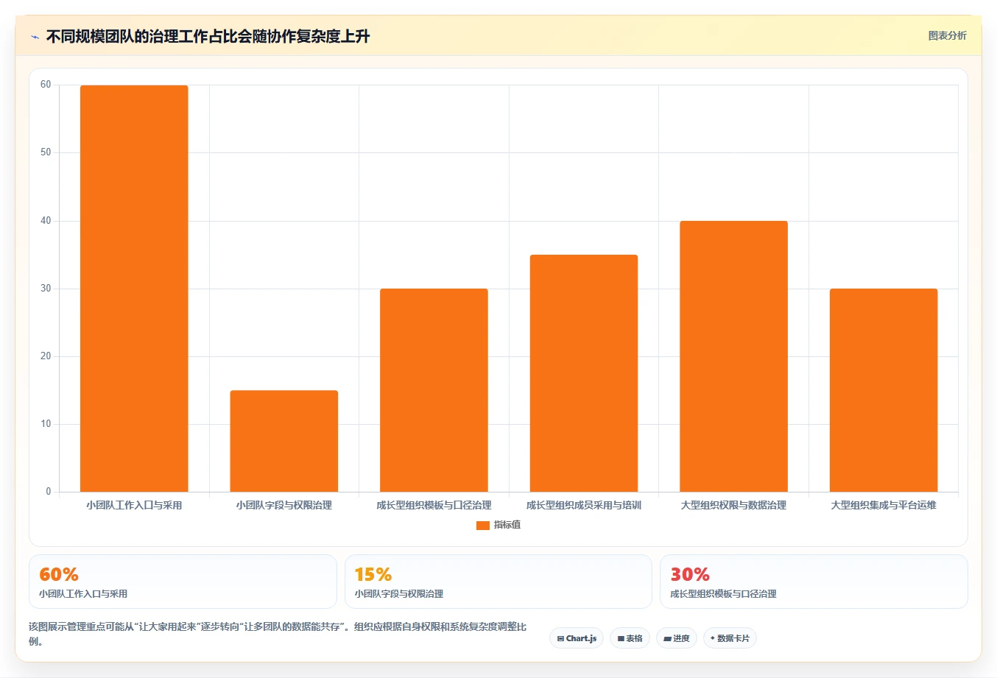Open the 30% data card
Screen dimensions: 997x678
(814, 582)
